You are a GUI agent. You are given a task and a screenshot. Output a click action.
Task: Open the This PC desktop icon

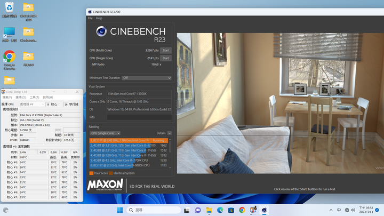point(9,35)
